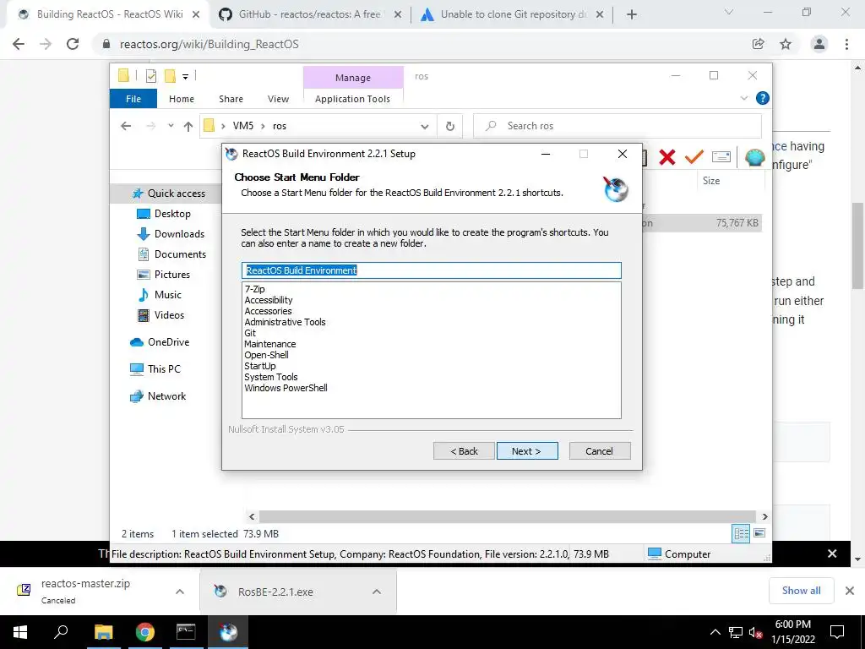The width and height of the screenshot is (865, 649).
Task: Go back with the < Back button
Action: coord(464,451)
